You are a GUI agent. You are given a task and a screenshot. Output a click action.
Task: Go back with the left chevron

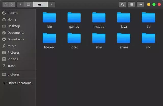click(x=6, y=4)
